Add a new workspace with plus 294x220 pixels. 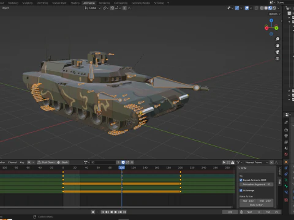click(x=168, y=3)
